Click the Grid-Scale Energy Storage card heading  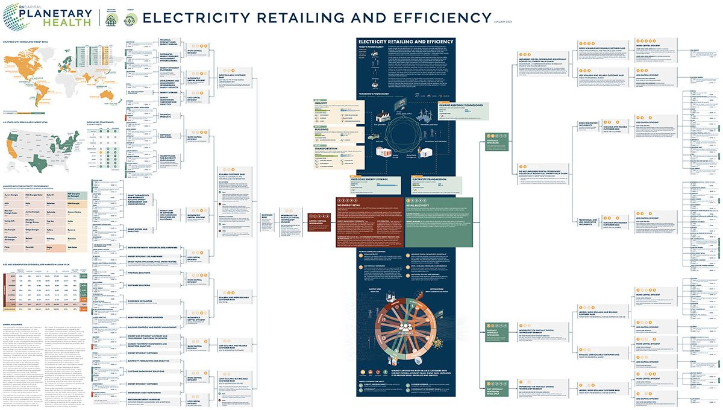369,180
